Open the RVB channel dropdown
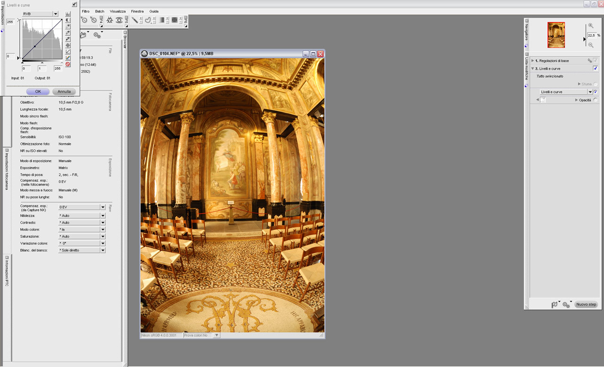 click(x=55, y=14)
